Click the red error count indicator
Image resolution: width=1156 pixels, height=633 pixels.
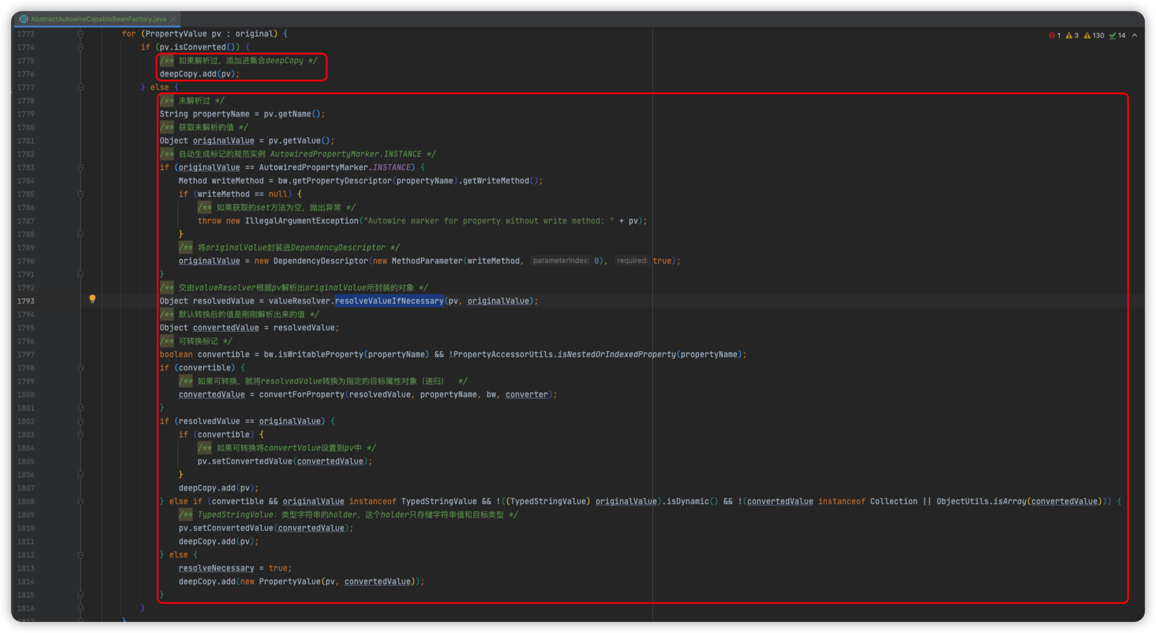[x=1055, y=35]
